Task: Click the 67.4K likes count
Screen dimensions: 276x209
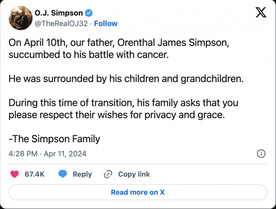Action: (34, 174)
